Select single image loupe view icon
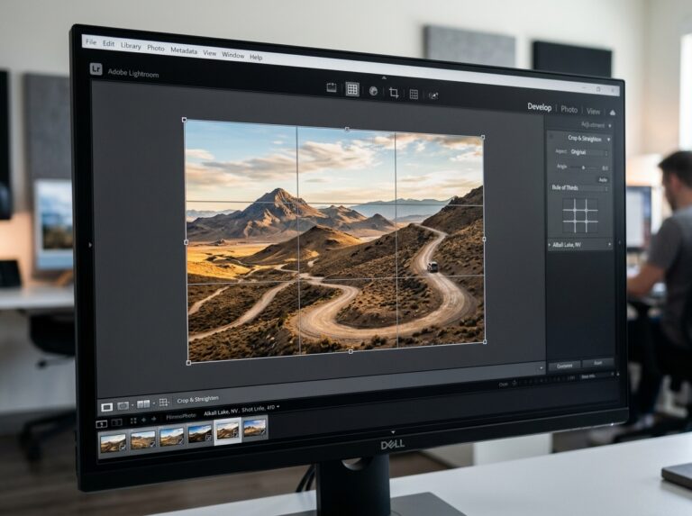This screenshot has height=516, width=692. (x=107, y=407)
